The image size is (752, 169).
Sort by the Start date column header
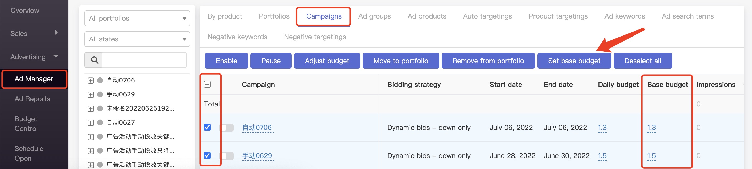(506, 84)
